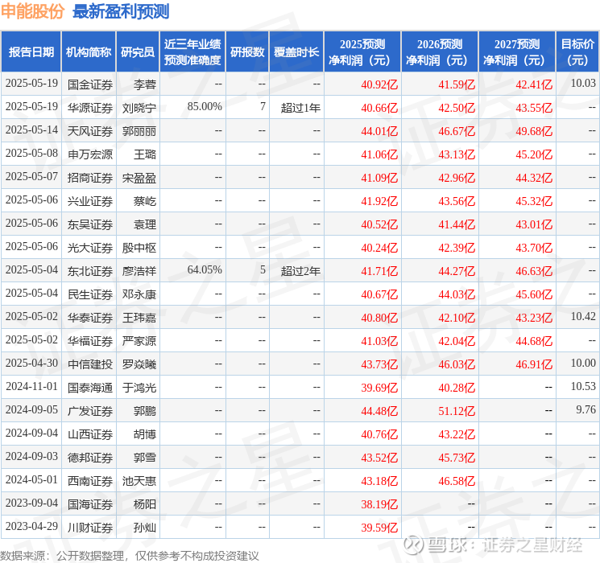Click the date 2023-04-29
The height and width of the screenshot is (563, 600).
[31, 526]
